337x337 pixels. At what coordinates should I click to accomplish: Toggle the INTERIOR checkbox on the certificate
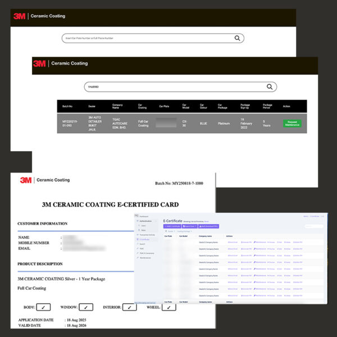(129, 307)
